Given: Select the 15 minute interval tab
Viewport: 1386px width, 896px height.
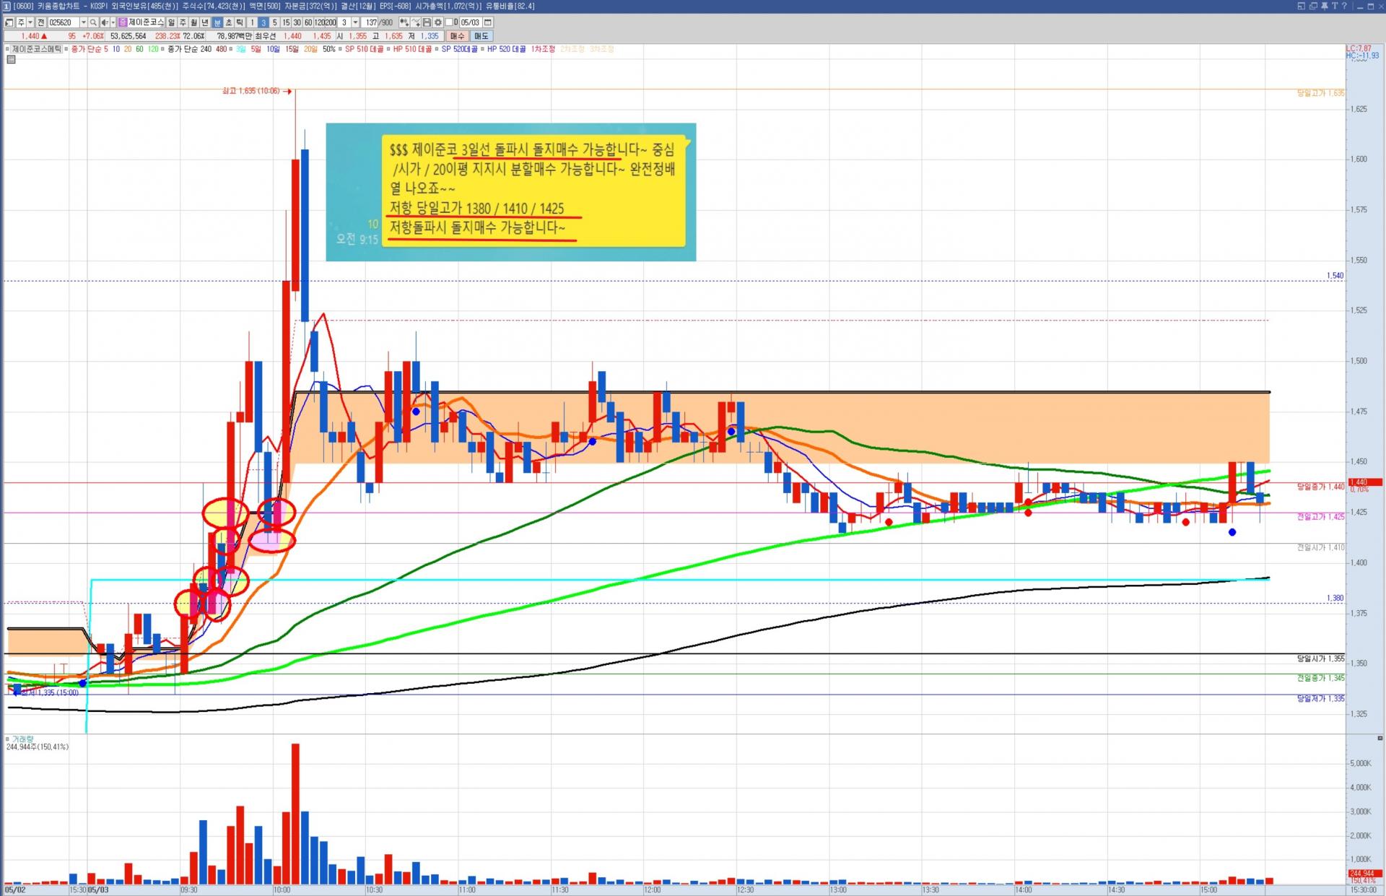Looking at the screenshot, I should click(286, 22).
